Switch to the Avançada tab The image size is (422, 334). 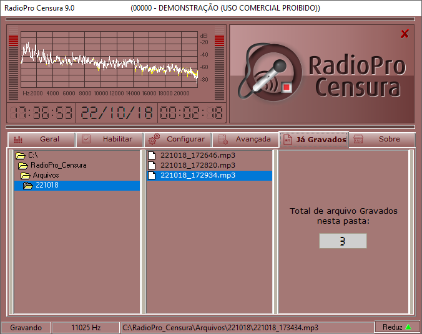coord(245,140)
